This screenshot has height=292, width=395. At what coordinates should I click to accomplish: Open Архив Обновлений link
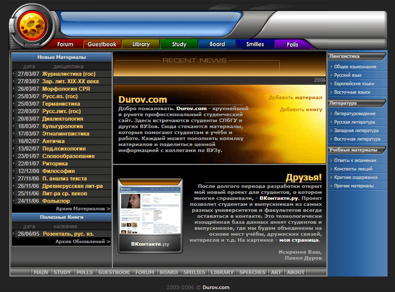[83, 242]
